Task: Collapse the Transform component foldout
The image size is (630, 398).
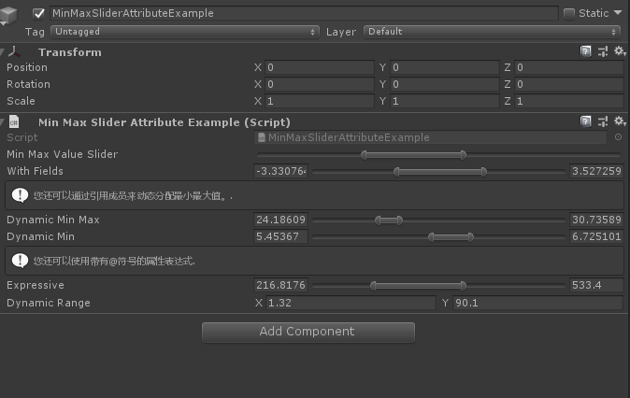Action: click(x=4, y=52)
